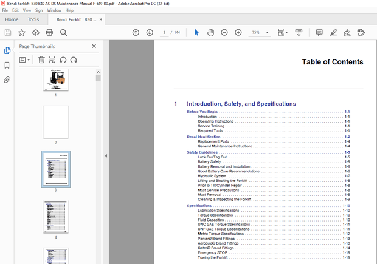
Task: Click the Introduction, Safety, and Specifications heading
Action: click(241, 104)
